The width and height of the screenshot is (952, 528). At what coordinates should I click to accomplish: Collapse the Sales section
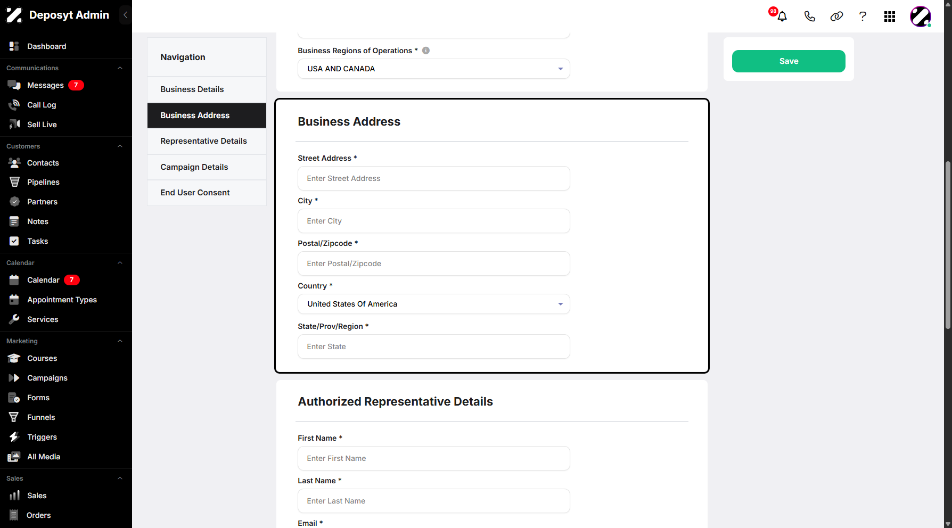(x=120, y=478)
